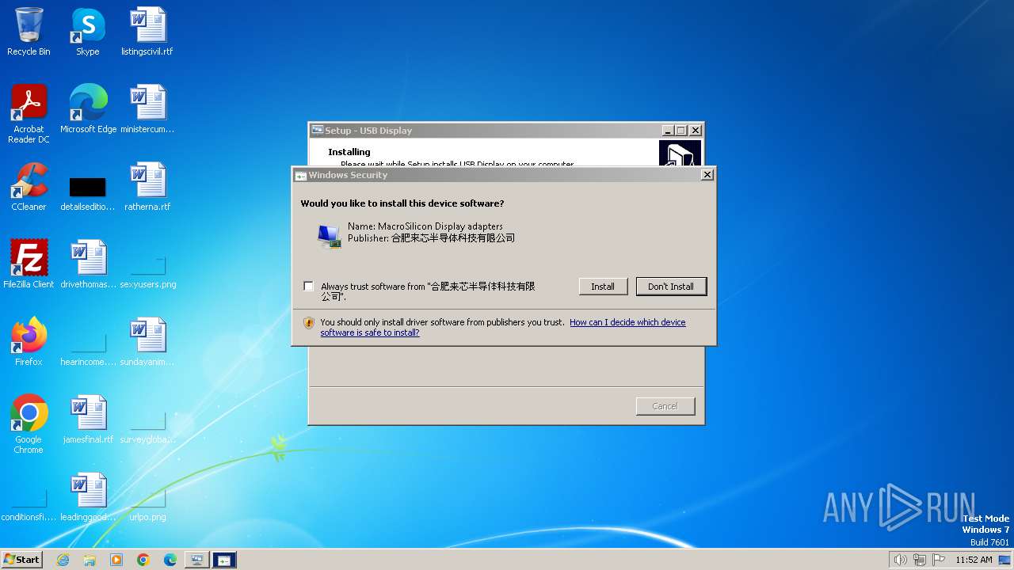Open Windows Explorer folder in taskbar
The height and width of the screenshot is (570, 1014).
(90, 560)
